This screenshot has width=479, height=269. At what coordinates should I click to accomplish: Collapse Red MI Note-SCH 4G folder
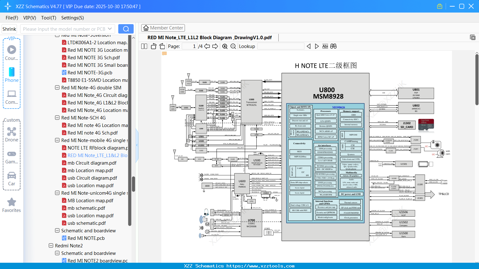click(x=57, y=118)
